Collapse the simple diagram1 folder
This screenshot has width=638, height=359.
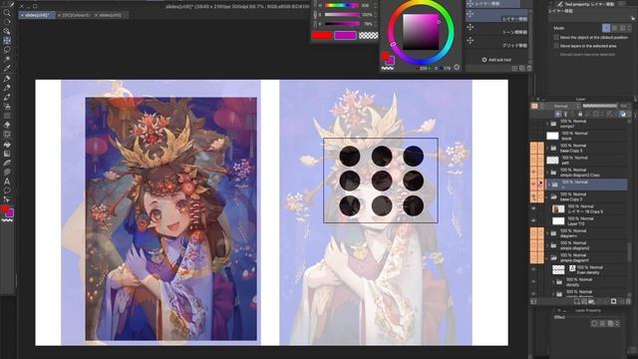(x=547, y=257)
